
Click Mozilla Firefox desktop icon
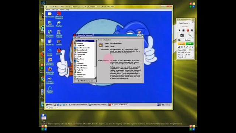tap(50, 71)
